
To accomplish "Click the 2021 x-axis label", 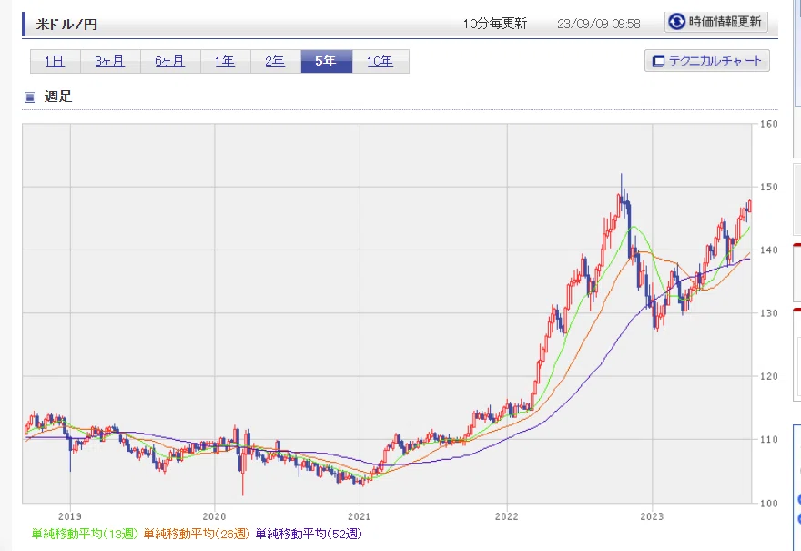I will [x=360, y=516].
